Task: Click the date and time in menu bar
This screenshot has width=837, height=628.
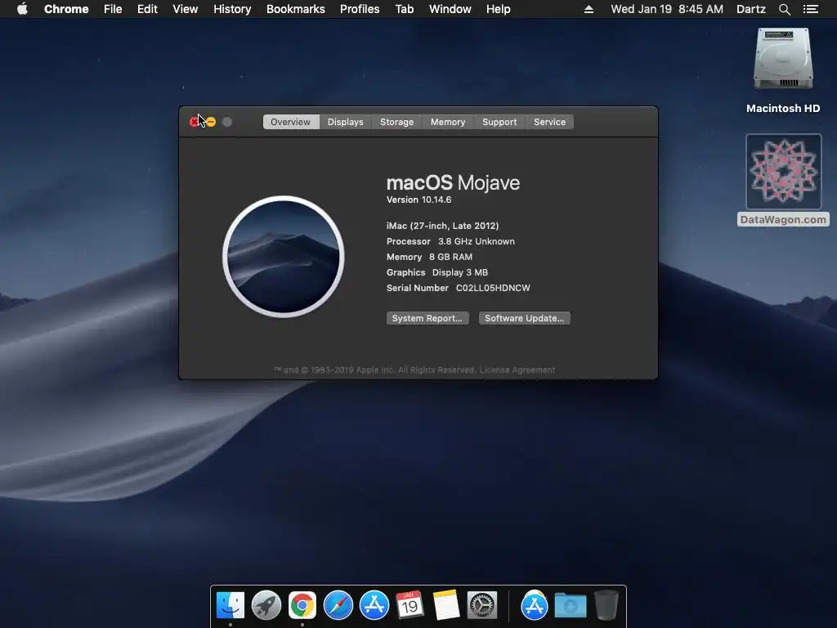Action: tap(667, 9)
